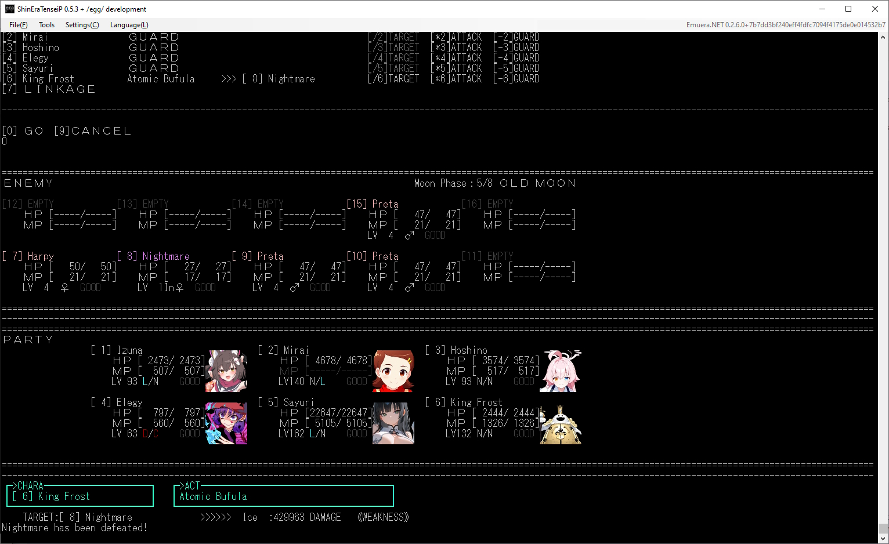Target enemy [15] Preta
Image resolution: width=889 pixels, height=544 pixels.
[x=373, y=204]
